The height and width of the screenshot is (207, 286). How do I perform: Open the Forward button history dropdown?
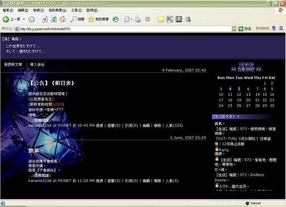pos(38,19)
